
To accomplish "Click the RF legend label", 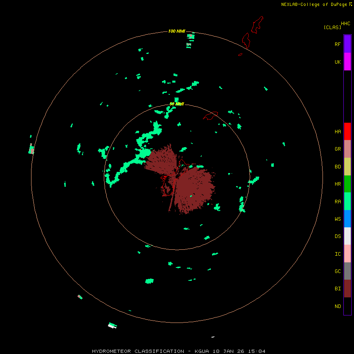I will (x=337, y=44).
